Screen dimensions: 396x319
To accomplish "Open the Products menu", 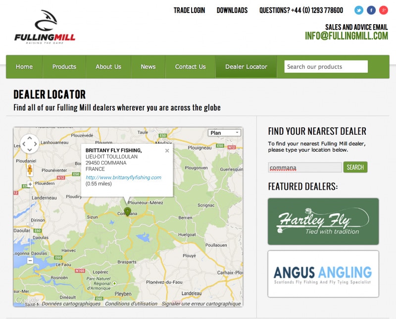I will click(x=64, y=67).
